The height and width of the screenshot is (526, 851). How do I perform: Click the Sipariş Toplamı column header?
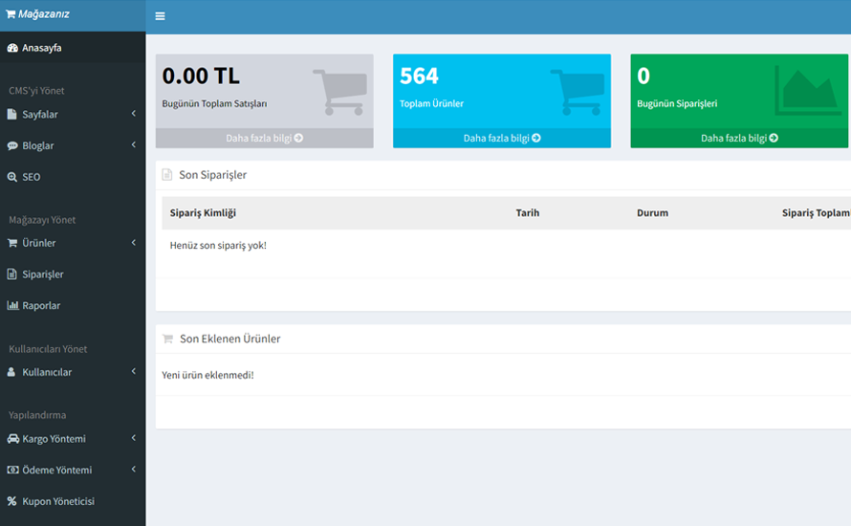click(x=817, y=212)
